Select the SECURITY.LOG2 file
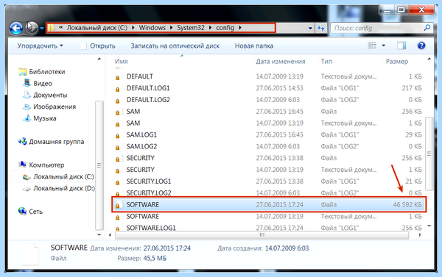The height and width of the screenshot is (277, 442). tap(149, 193)
